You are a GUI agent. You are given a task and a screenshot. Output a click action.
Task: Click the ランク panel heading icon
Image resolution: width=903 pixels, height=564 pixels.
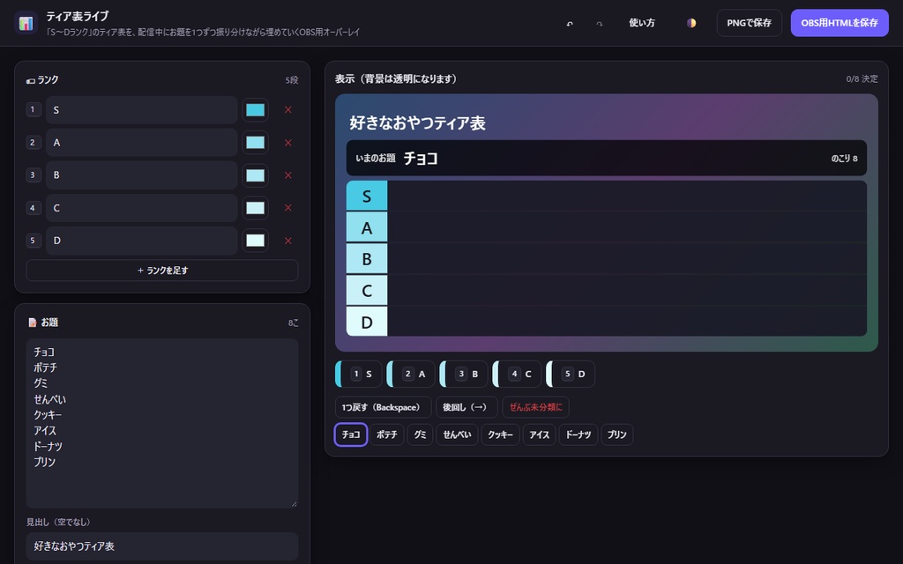pyautogui.click(x=31, y=80)
